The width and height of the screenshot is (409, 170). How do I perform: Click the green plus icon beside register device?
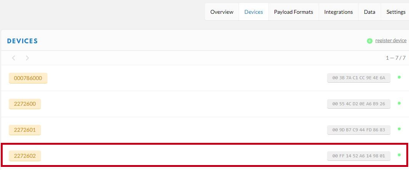point(370,41)
